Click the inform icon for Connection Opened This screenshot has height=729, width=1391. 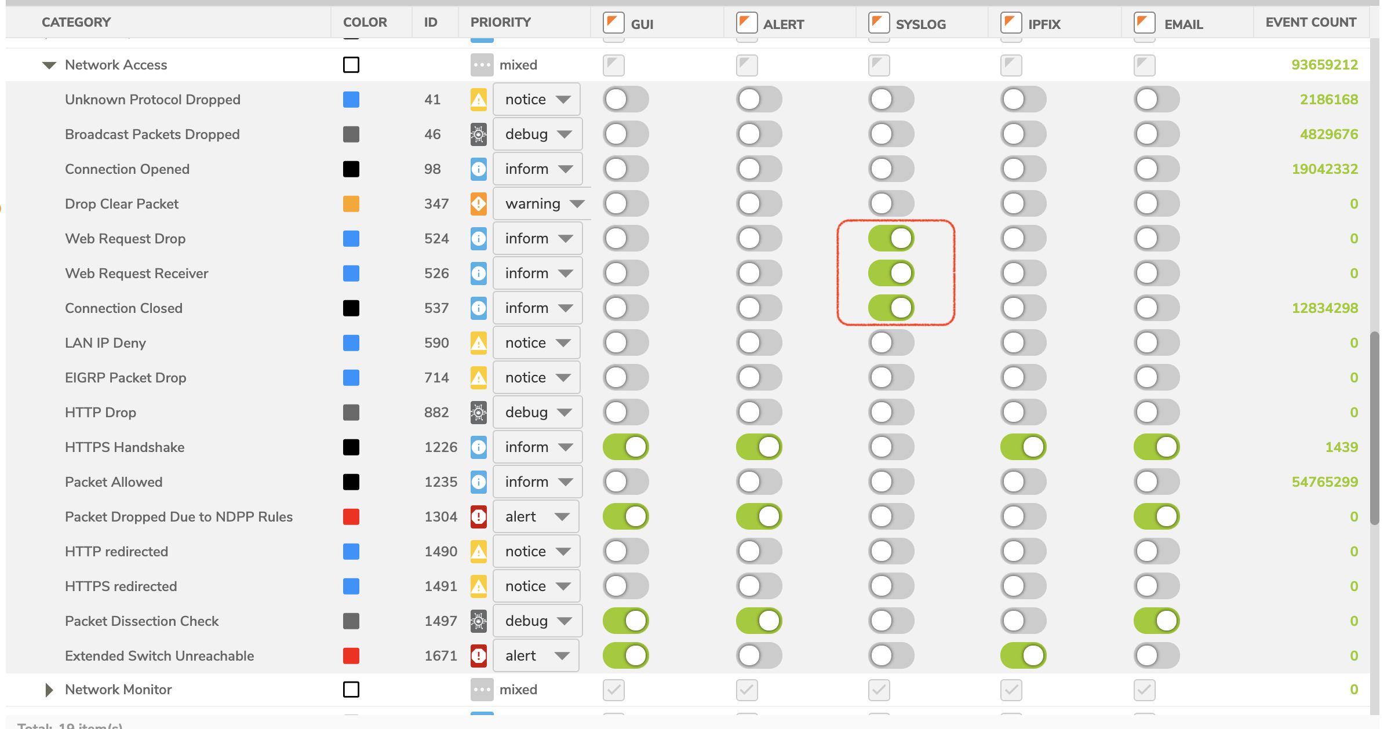tap(478, 169)
